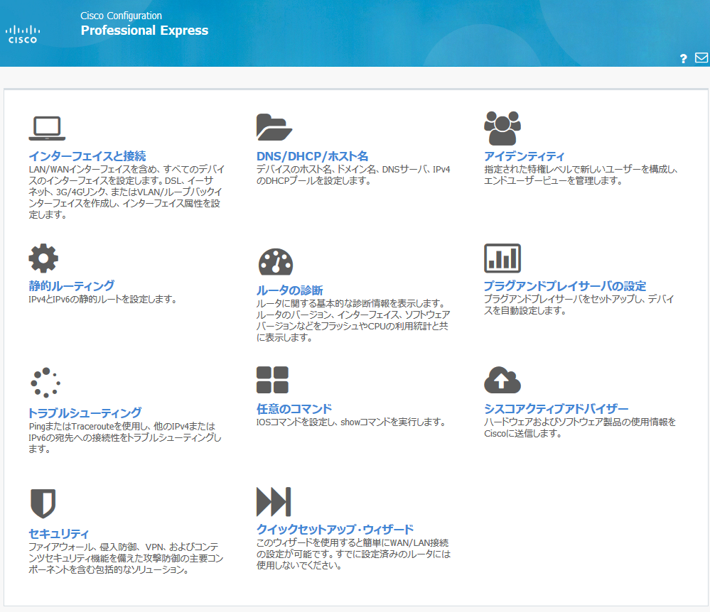The width and height of the screenshot is (710, 612).
Task: Click the grid squares icon for 任意のコマンド
Action: click(x=272, y=380)
